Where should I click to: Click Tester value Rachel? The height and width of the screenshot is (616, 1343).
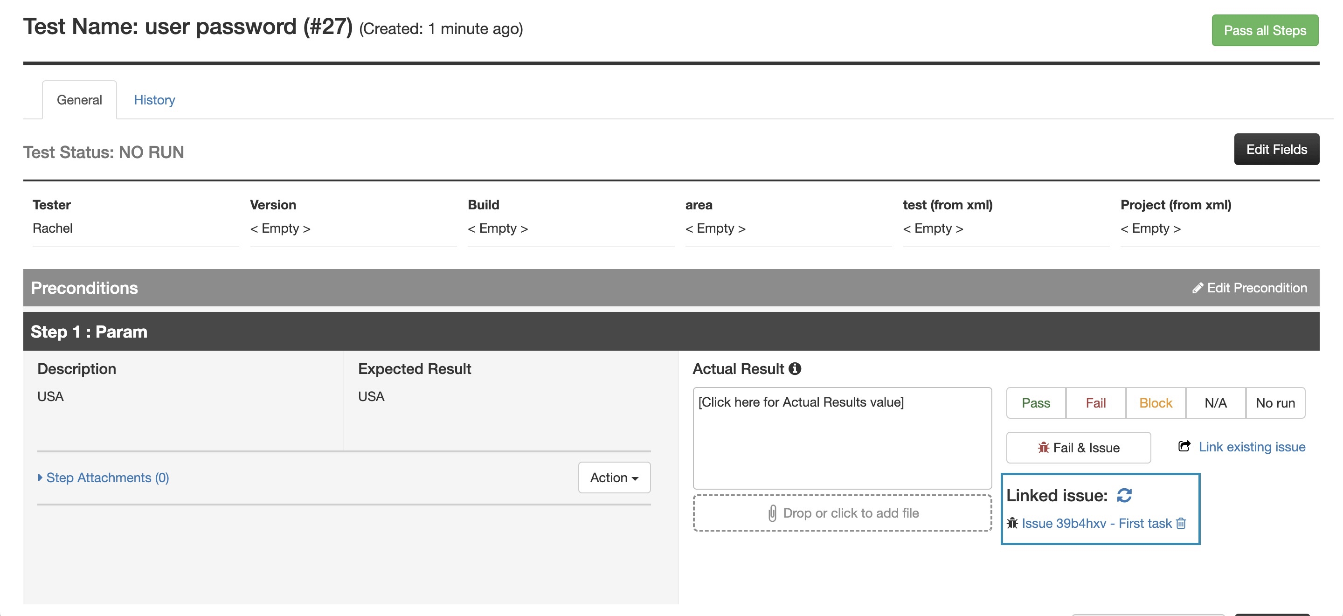click(x=52, y=229)
